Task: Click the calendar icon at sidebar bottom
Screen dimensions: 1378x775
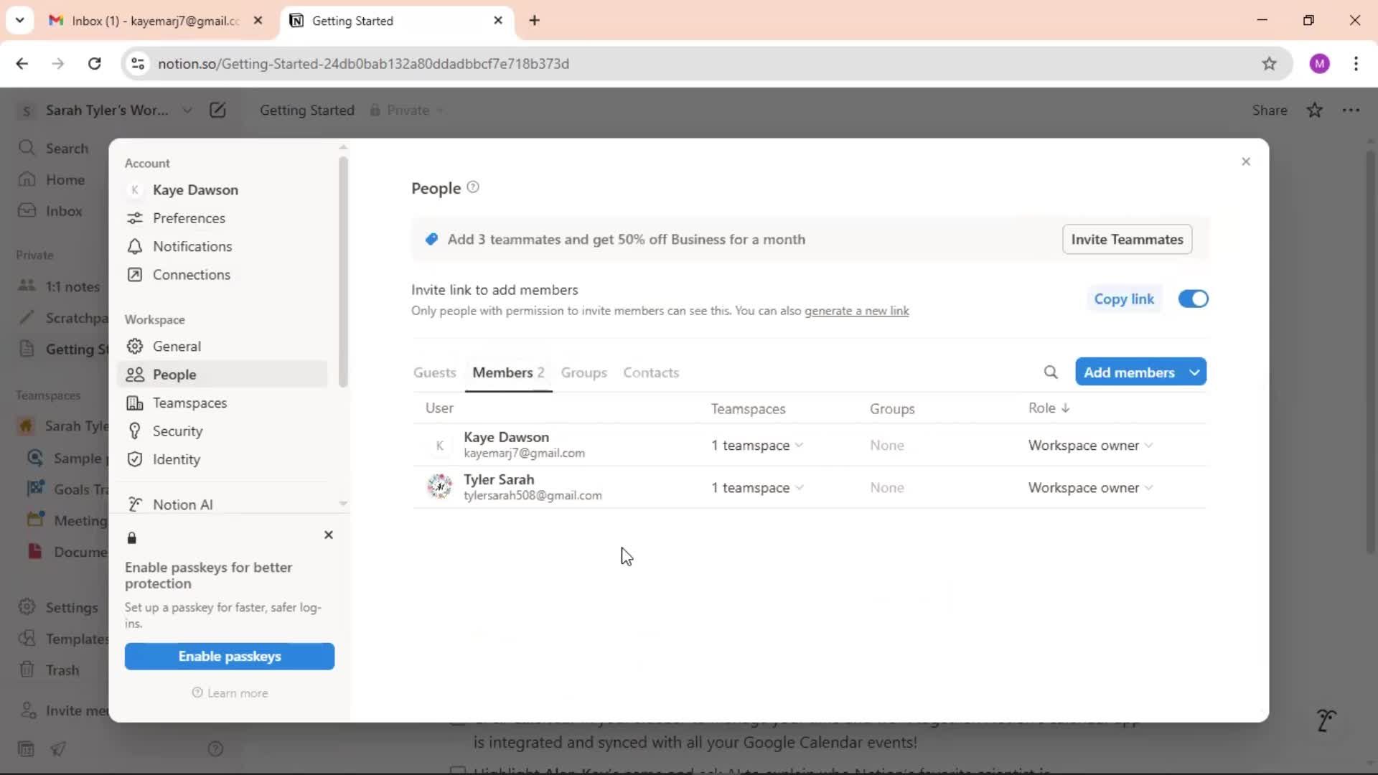Action: click(26, 749)
